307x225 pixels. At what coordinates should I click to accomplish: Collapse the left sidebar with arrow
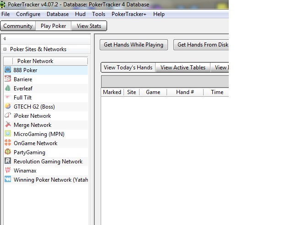click(5, 39)
